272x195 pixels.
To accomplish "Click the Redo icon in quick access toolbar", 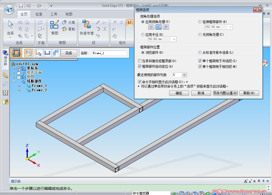I will [39, 6].
